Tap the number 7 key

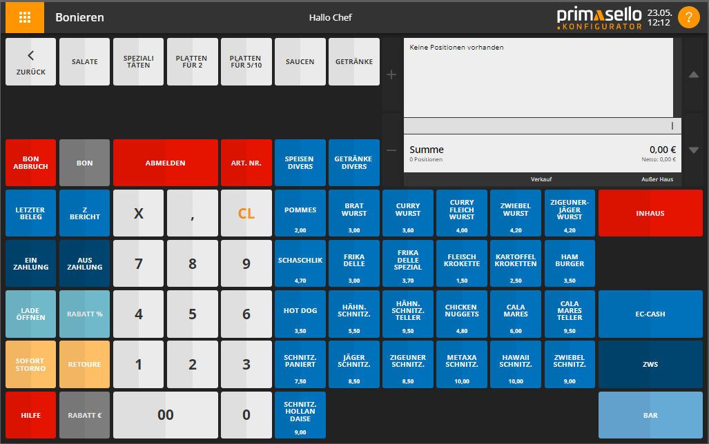[138, 263]
